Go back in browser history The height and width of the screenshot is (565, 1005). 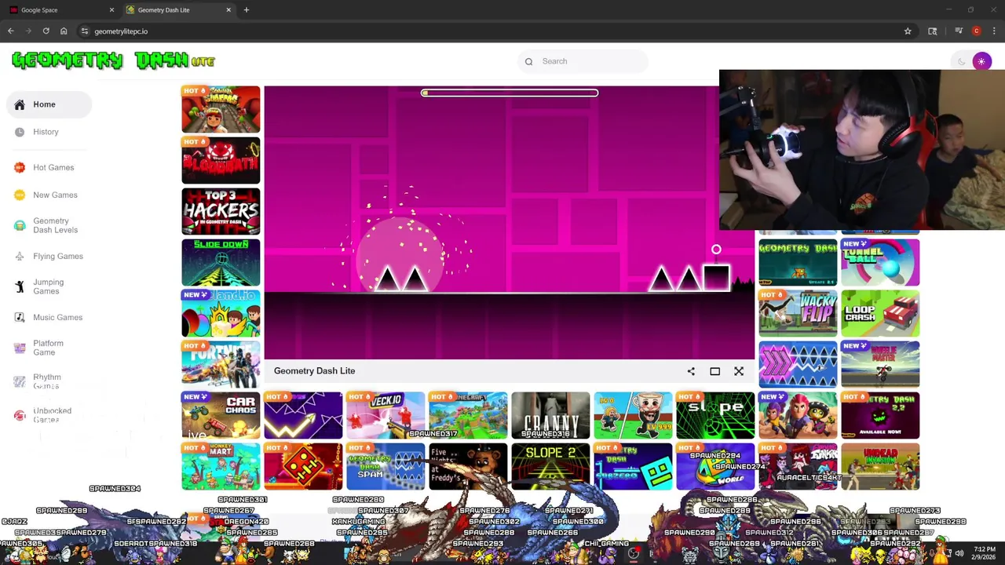coord(11,31)
